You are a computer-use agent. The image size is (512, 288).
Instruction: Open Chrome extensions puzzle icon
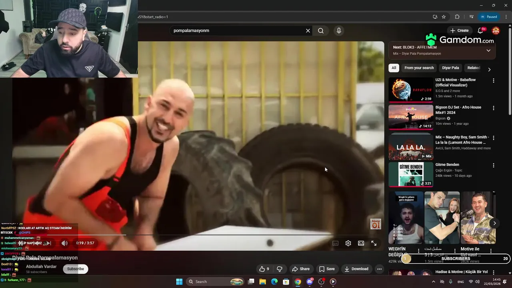(457, 17)
